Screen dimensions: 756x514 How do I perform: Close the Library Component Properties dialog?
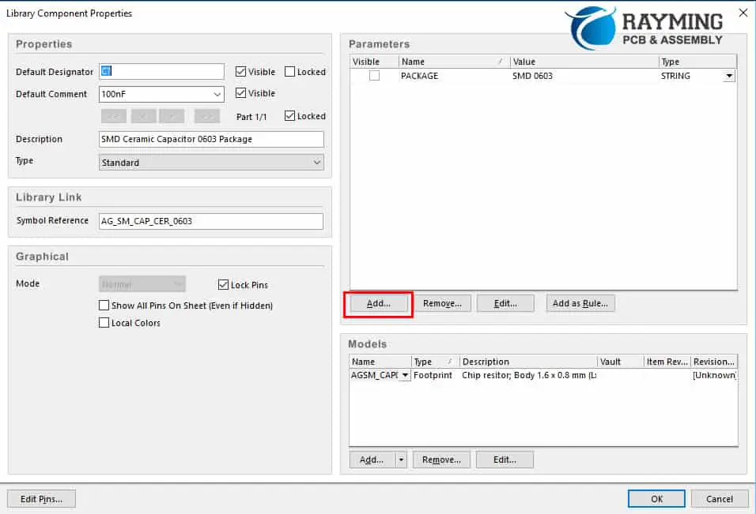click(742, 13)
